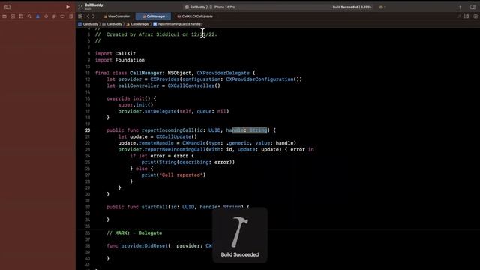Open the Issue navigator warning icon
Image resolution: width=480 pixels, height=270 pixels.
tap(37, 16)
